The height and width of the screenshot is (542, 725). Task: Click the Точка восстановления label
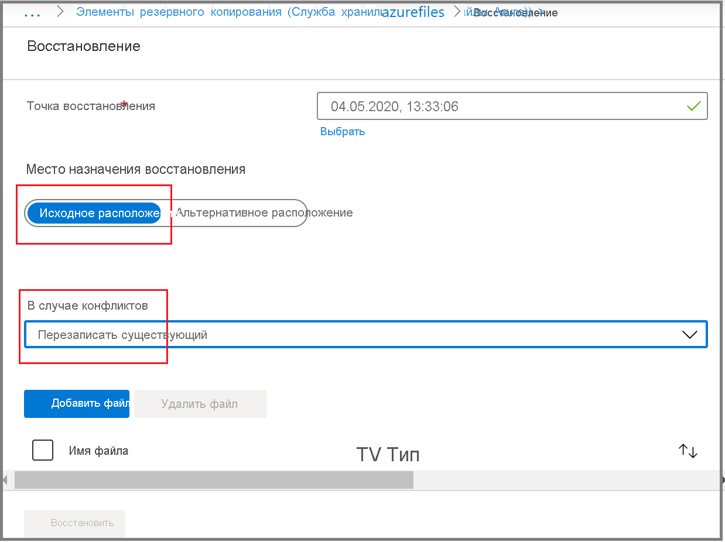(91, 106)
